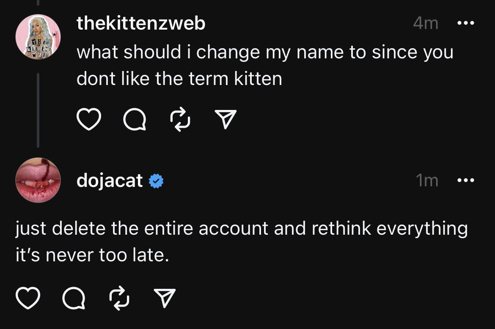
Task: Open more options on thekittenzweb's post
Action: 466,23
